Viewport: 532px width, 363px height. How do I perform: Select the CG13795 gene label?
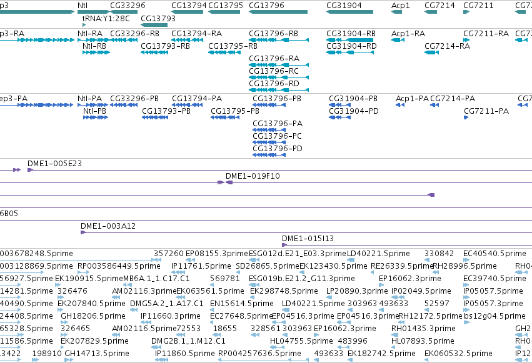(x=226, y=6)
